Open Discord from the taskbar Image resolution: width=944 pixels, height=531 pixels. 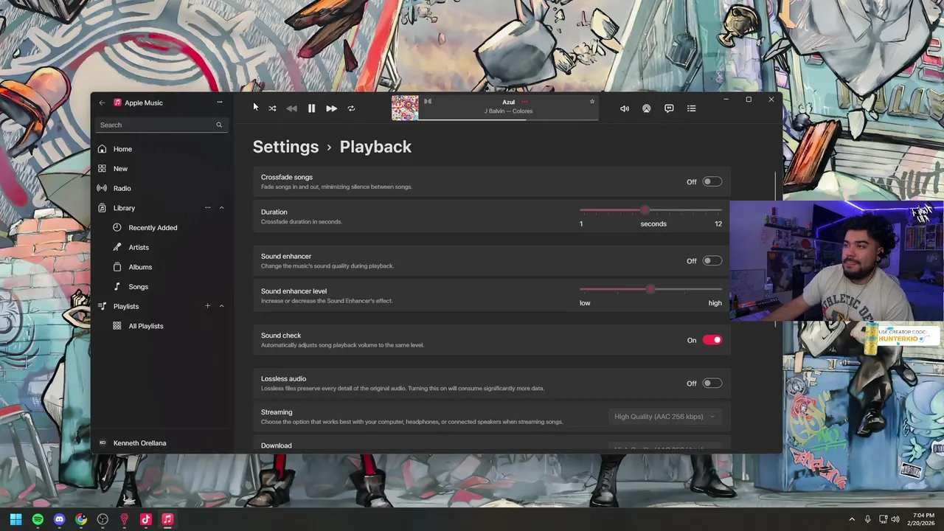pos(59,519)
